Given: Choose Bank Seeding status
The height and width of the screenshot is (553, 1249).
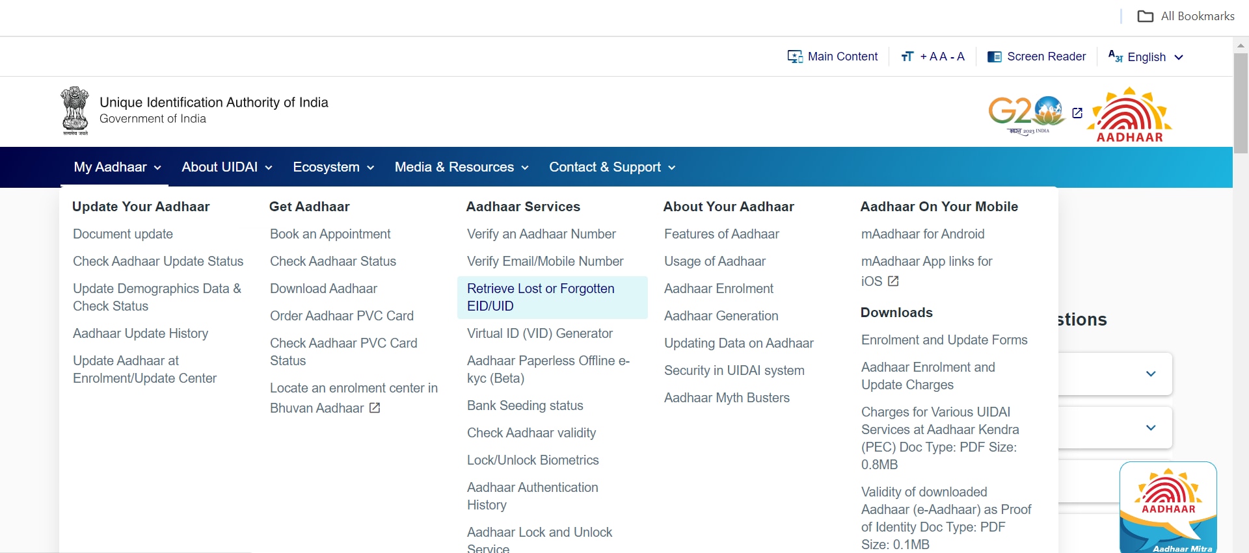Looking at the screenshot, I should 525,405.
